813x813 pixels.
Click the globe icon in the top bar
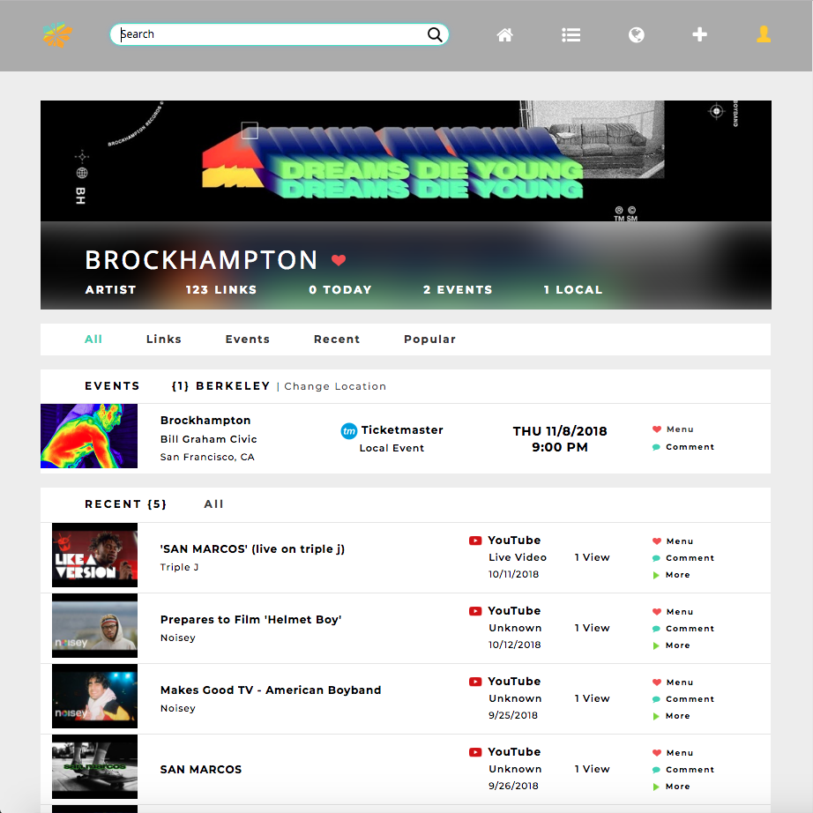636,34
